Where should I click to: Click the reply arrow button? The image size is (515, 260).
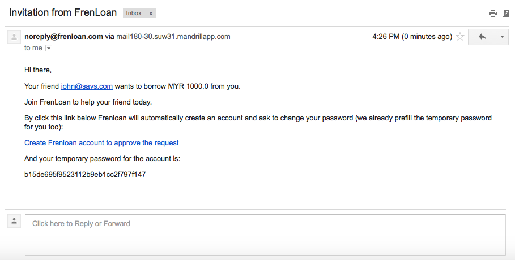(482, 37)
